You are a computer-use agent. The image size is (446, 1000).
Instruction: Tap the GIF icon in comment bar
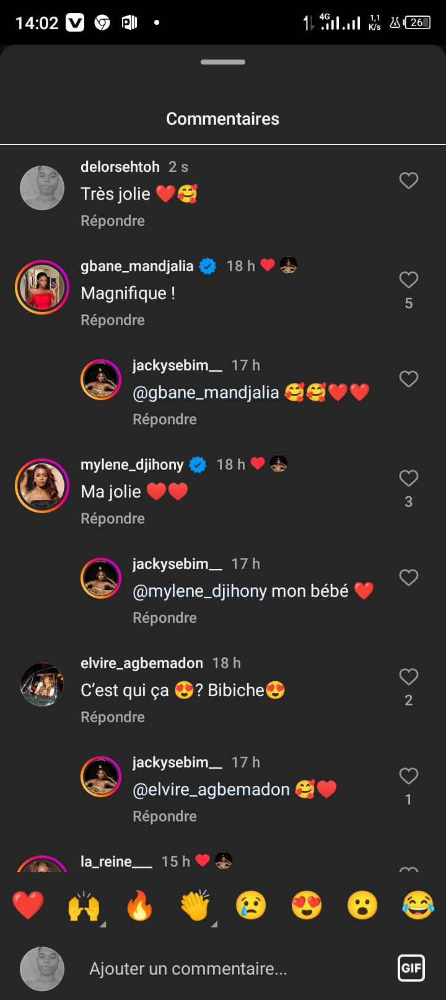pyautogui.click(x=411, y=968)
